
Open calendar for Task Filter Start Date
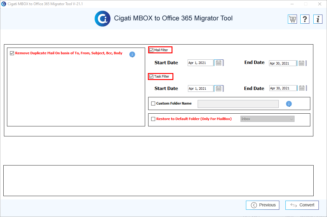coord(219,89)
